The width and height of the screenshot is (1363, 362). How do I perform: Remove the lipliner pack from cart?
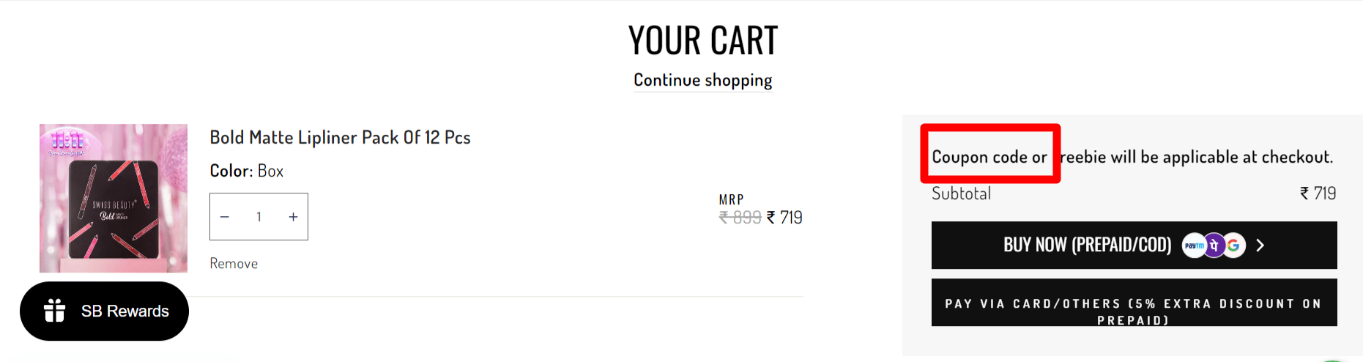[x=234, y=264]
